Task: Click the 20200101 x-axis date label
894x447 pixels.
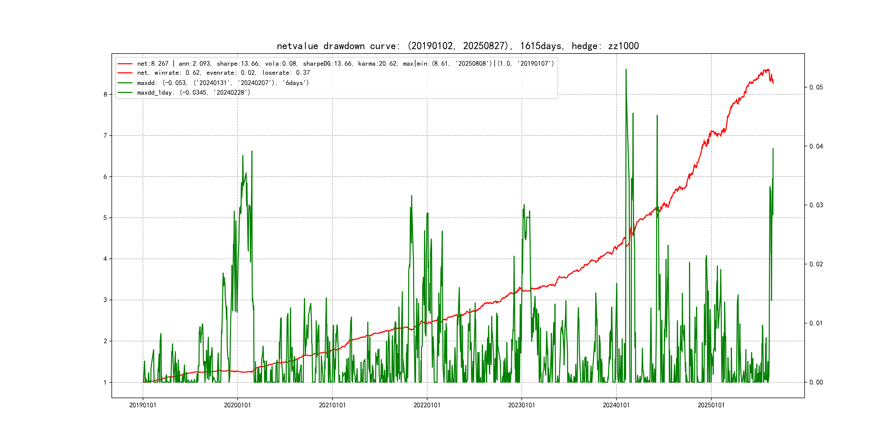Action: [237, 405]
